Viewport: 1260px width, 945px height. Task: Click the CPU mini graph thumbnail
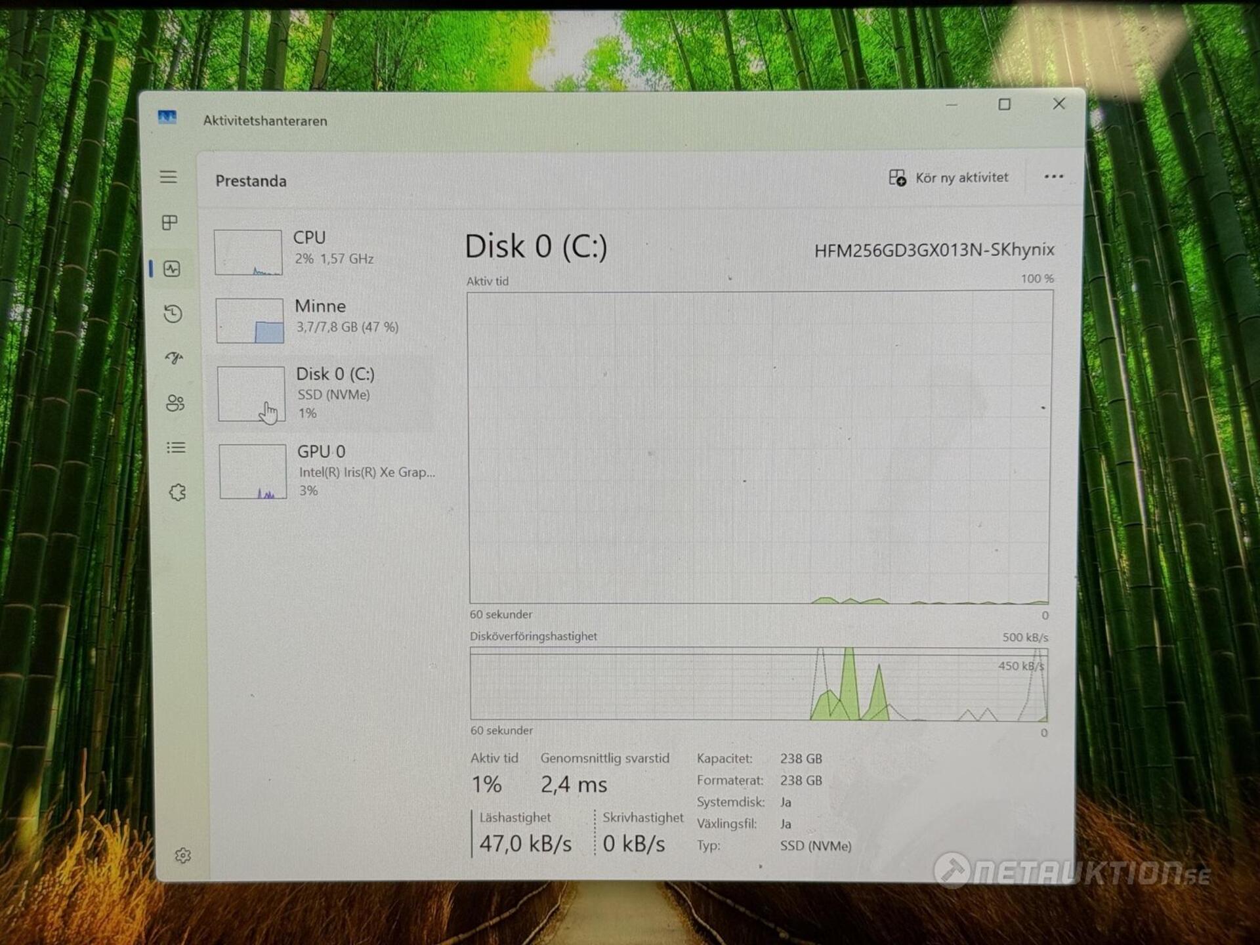coord(248,252)
